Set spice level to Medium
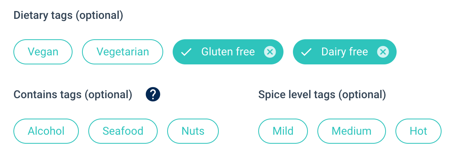The width and height of the screenshot is (466, 161). pyautogui.click(x=352, y=131)
